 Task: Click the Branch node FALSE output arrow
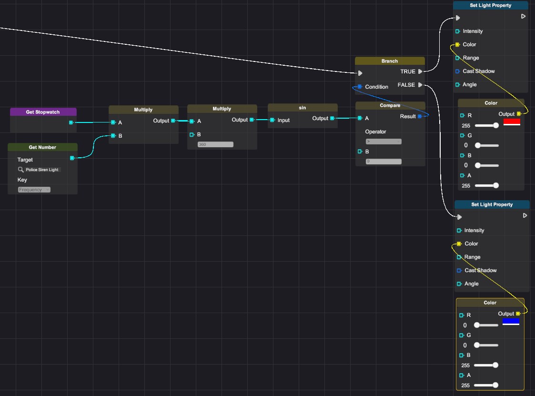point(420,85)
